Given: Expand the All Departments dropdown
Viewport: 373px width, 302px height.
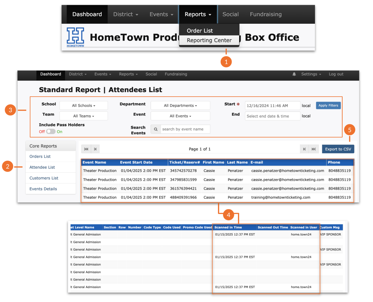Looking at the screenshot, I should pyautogui.click(x=180, y=106).
